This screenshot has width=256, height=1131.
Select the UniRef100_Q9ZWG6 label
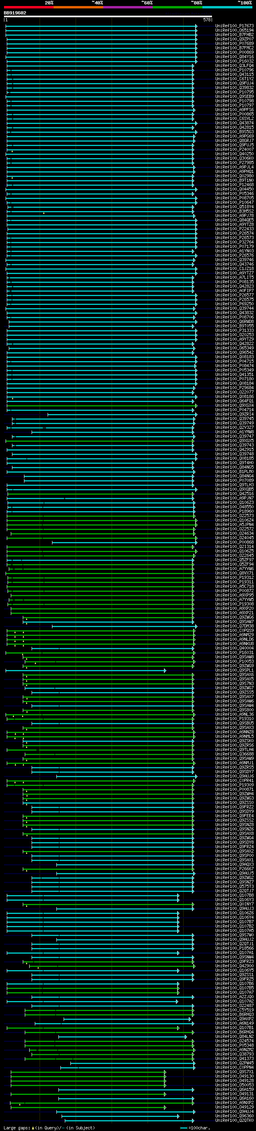(x=234, y=617)
